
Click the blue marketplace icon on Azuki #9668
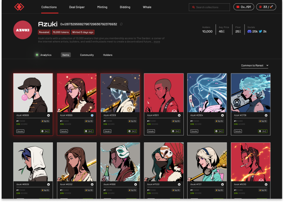point(92,116)
